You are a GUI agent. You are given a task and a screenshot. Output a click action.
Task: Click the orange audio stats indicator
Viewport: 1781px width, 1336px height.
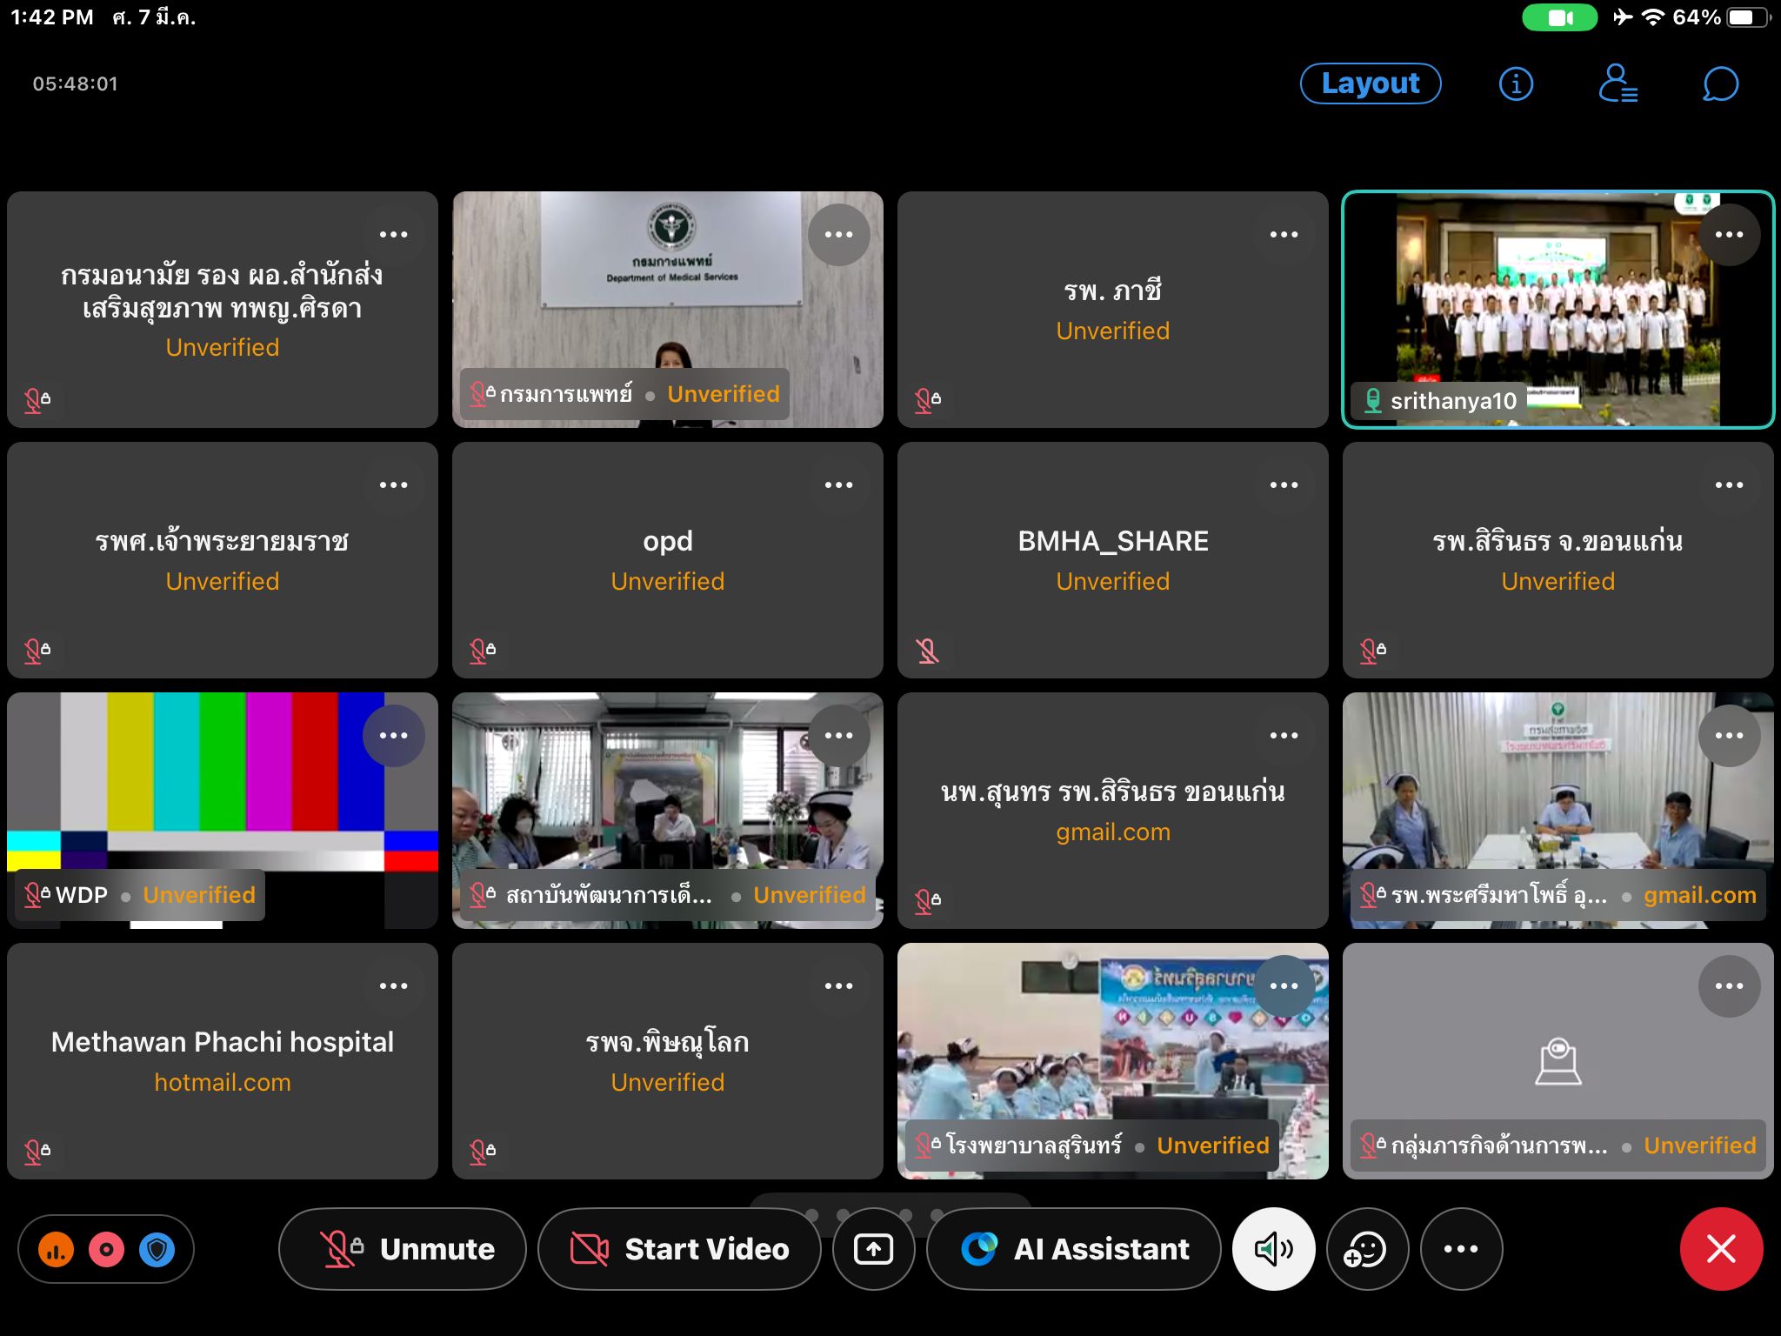pos(56,1250)
